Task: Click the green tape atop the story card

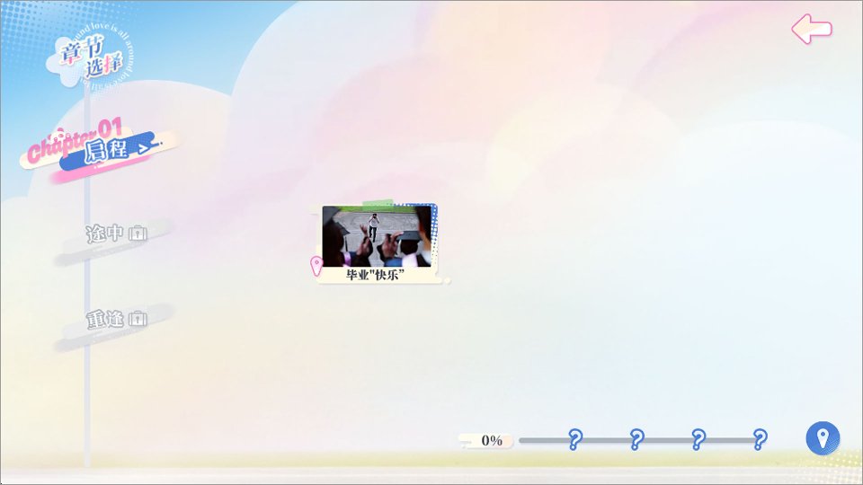Action: [378, 204]
